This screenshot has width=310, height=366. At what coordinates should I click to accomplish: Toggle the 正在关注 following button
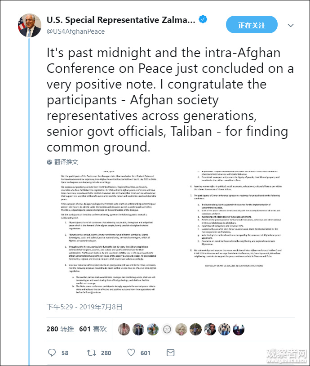pos(252,25)
